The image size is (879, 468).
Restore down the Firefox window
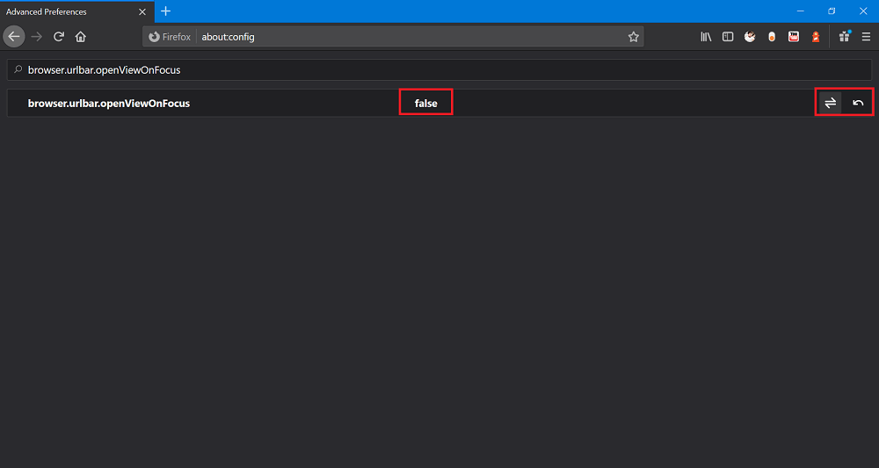[x=832, y=11]
